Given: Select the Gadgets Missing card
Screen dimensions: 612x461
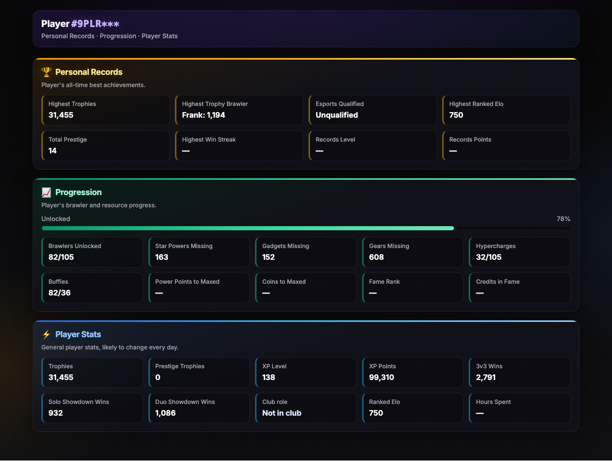Looking at the screenshot, I should (x=306, y=252).
